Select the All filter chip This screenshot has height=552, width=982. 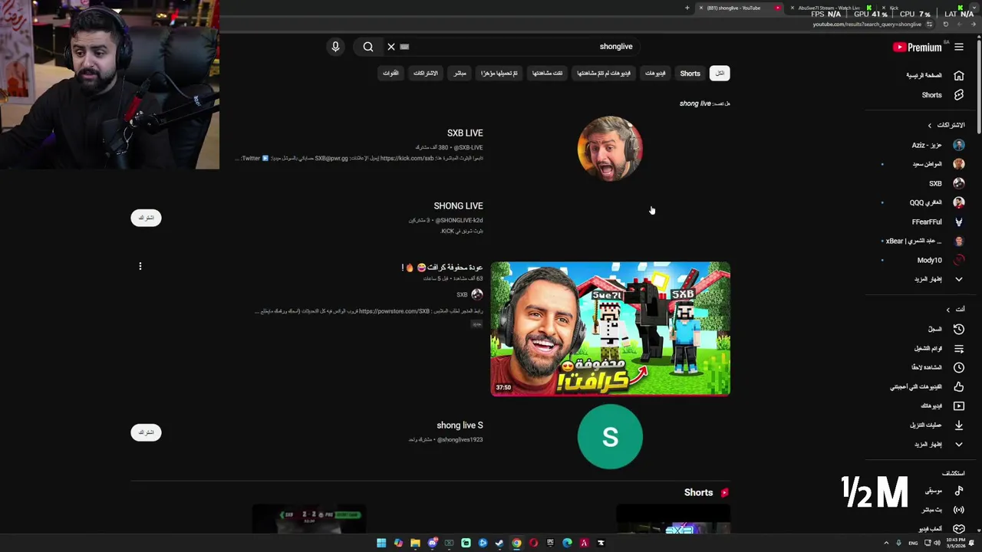click(720, 74)
